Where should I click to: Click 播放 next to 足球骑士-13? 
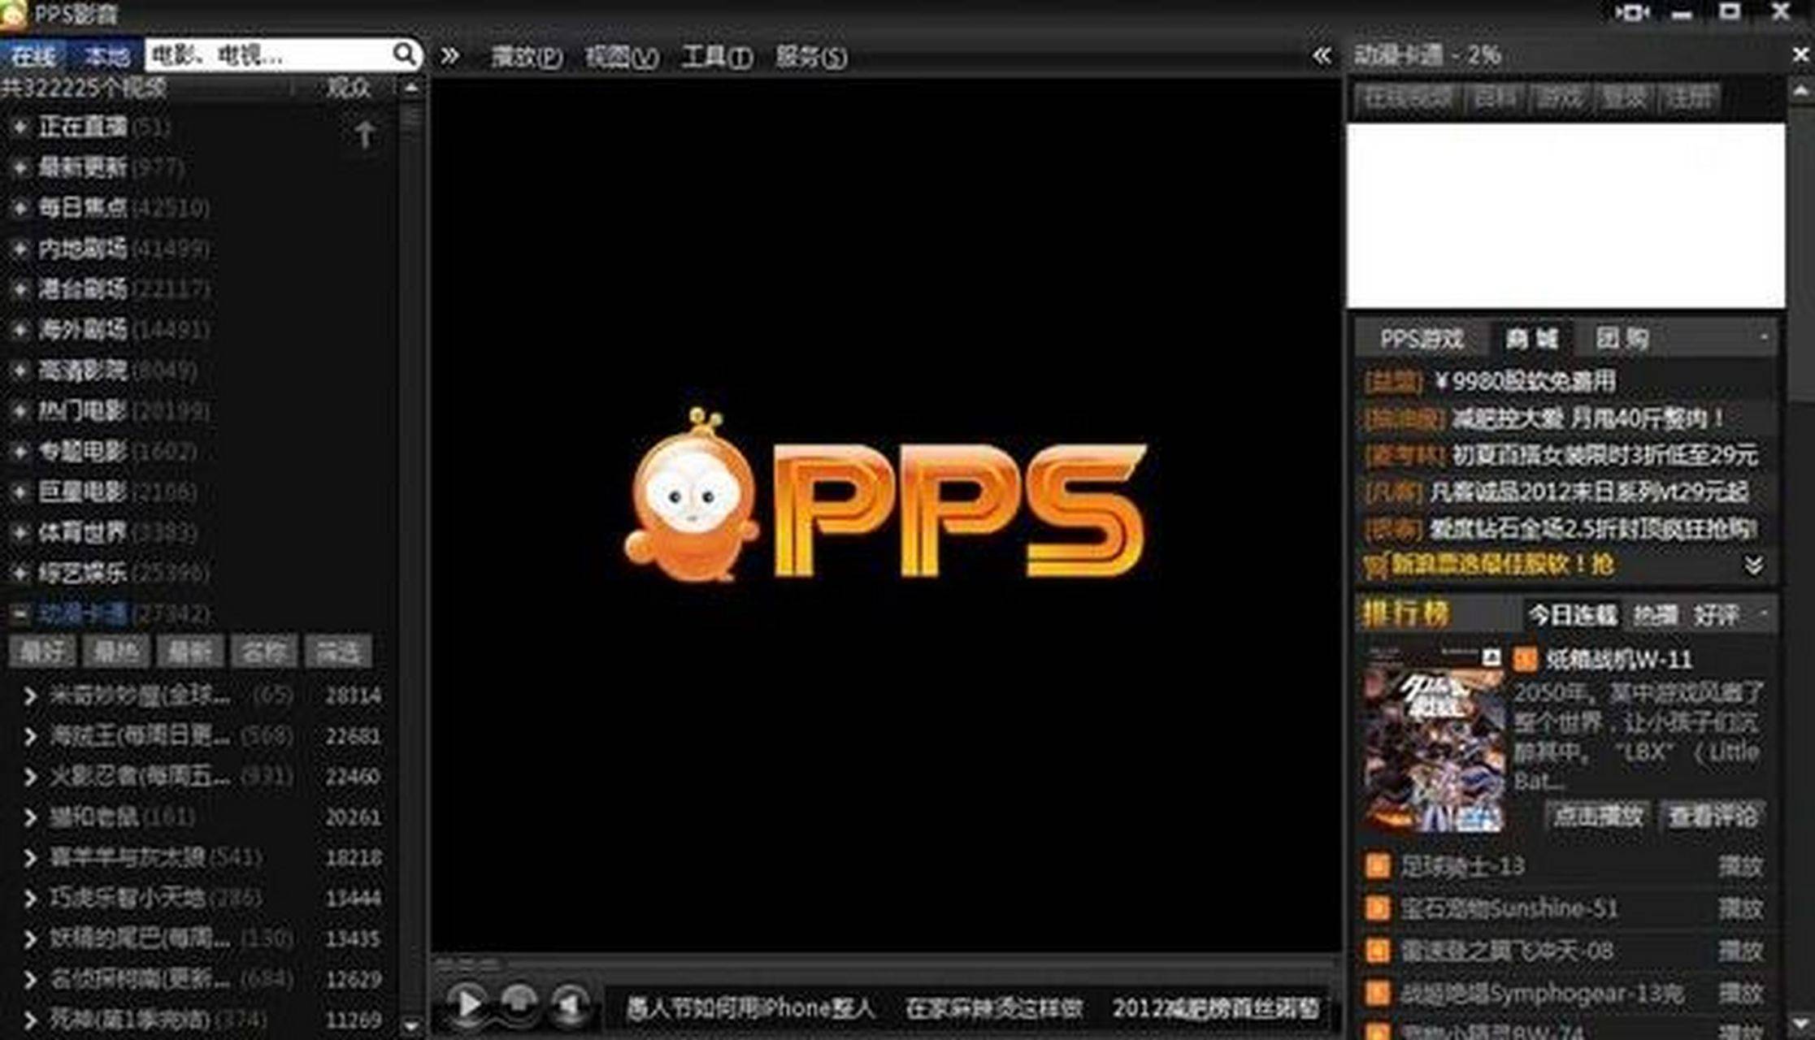pos(1740,866)
